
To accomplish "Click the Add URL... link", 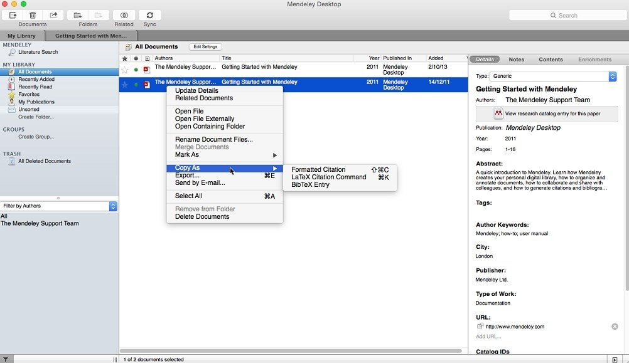I will pos(488,337).
